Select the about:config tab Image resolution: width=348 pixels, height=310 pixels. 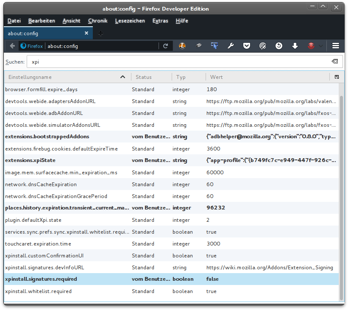(x=48, y=34)
